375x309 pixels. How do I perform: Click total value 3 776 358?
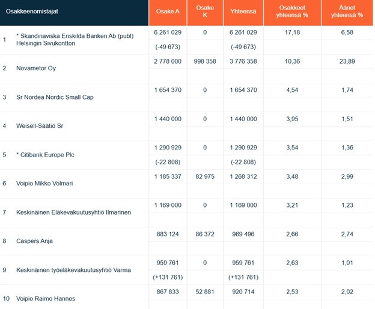pyautogui.click(x=243, y=61)
